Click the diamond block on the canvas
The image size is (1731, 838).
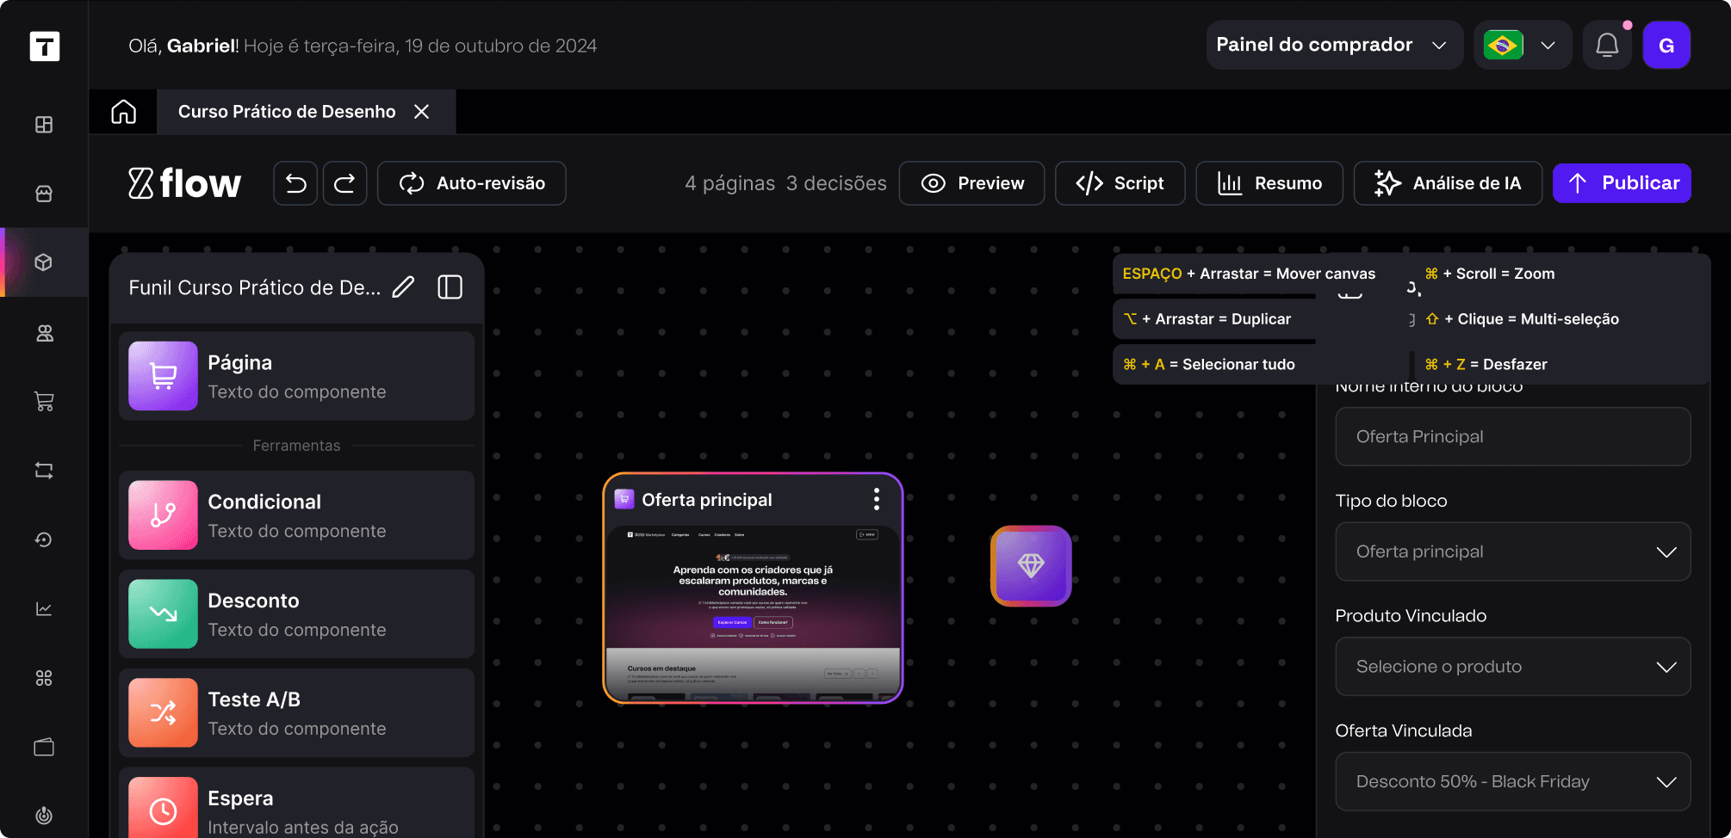[x=1031, y=566]
